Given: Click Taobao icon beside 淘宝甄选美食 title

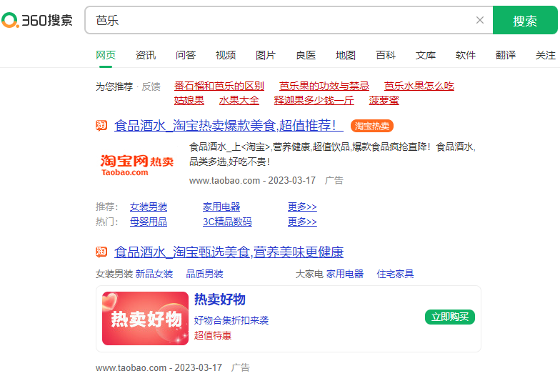Looking at the screenshot, I should pyautogui.click(x=101, y=252).
